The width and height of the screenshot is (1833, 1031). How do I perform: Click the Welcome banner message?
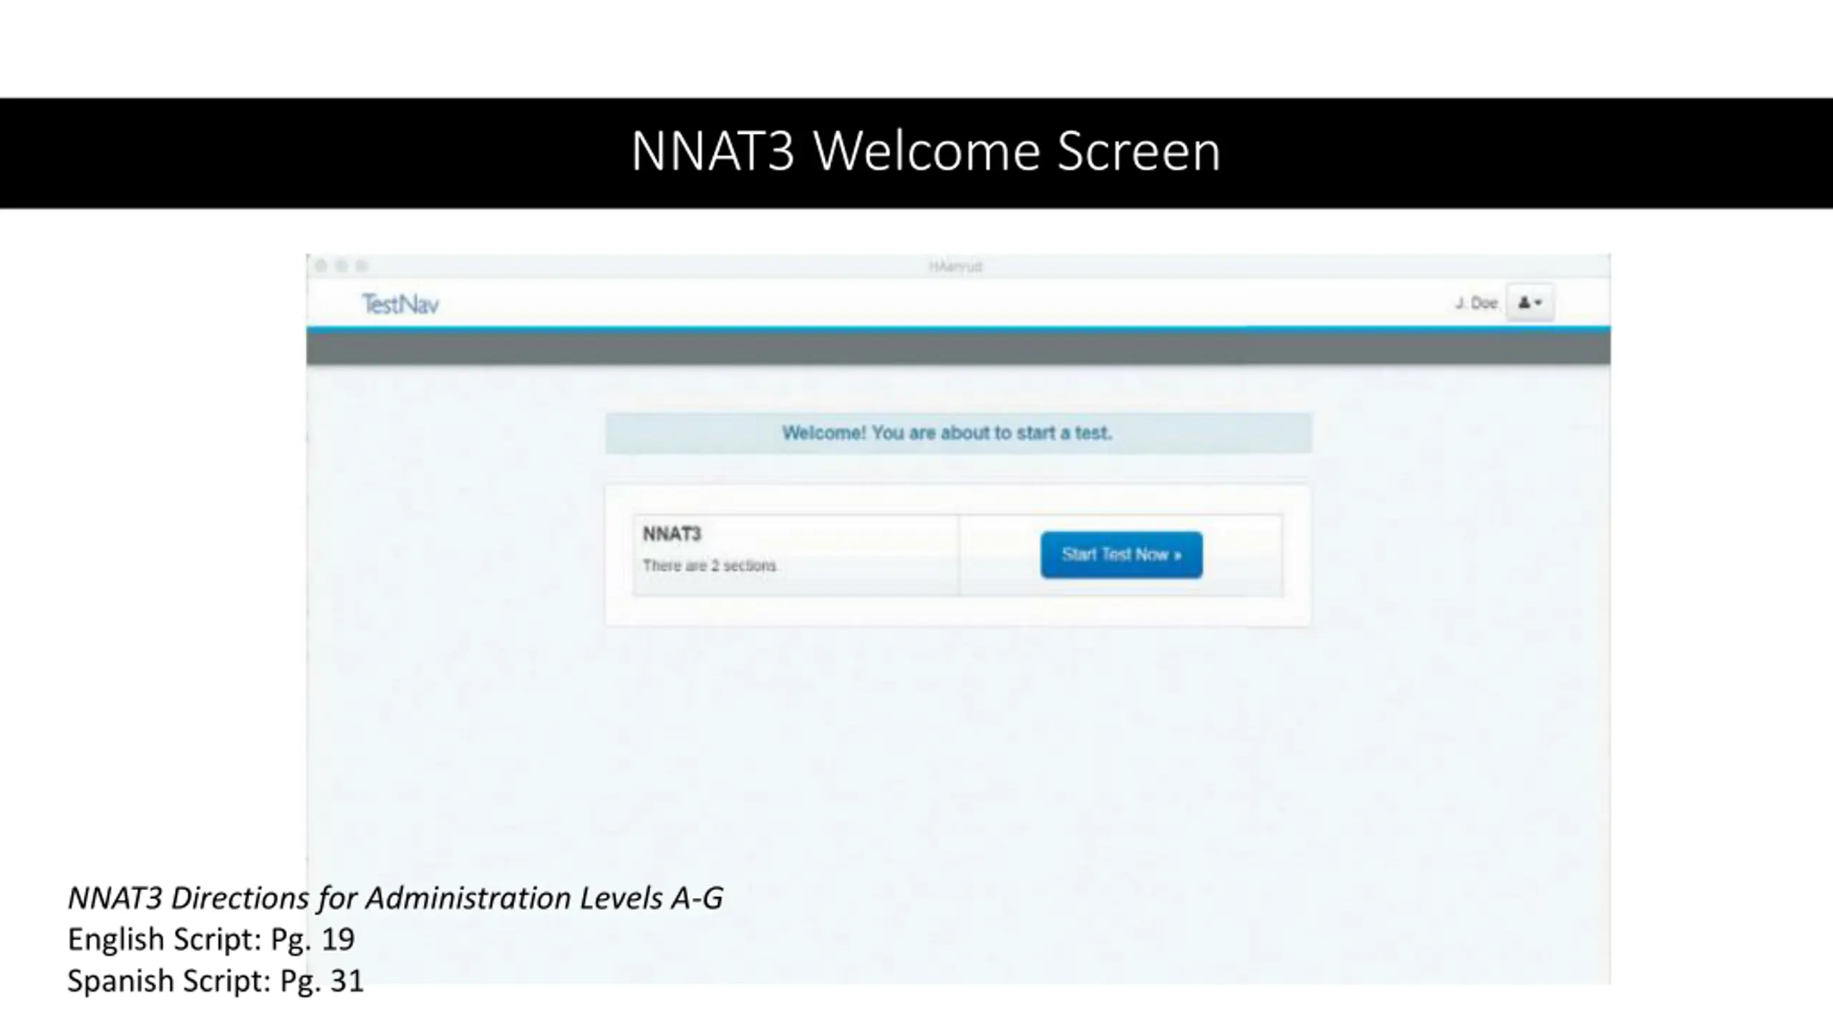959,433
